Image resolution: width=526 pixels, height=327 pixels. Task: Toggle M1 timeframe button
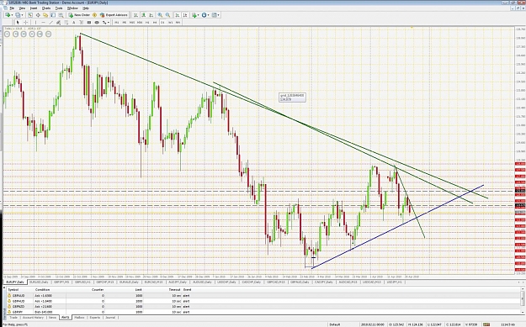tap(117, 23)
